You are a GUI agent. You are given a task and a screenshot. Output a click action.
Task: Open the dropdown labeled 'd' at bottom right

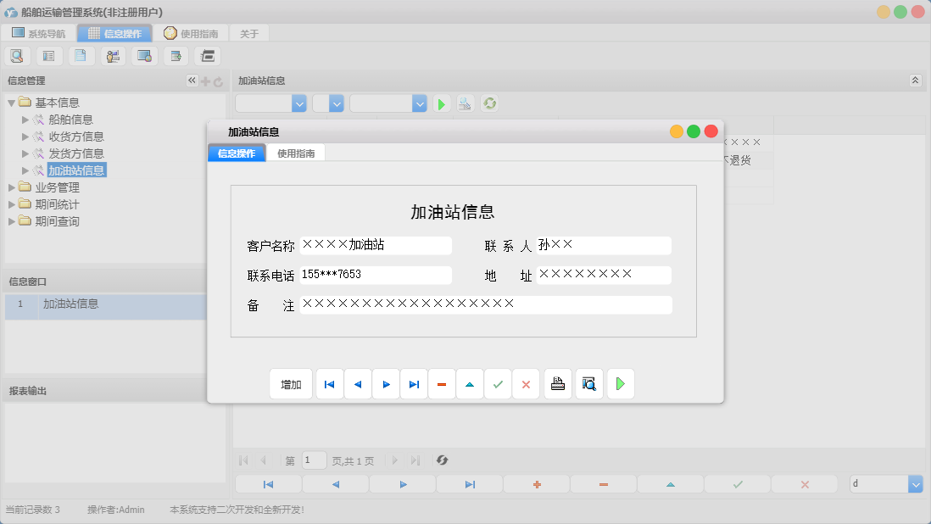click(x=915, y=483)
